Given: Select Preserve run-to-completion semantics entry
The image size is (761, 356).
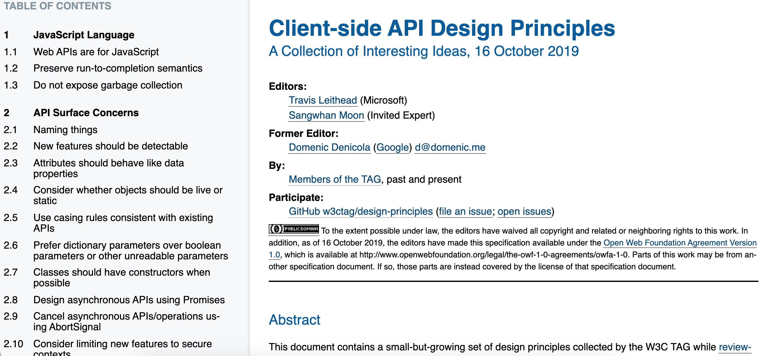Looking at the screenshot, I should click(118, 68).
